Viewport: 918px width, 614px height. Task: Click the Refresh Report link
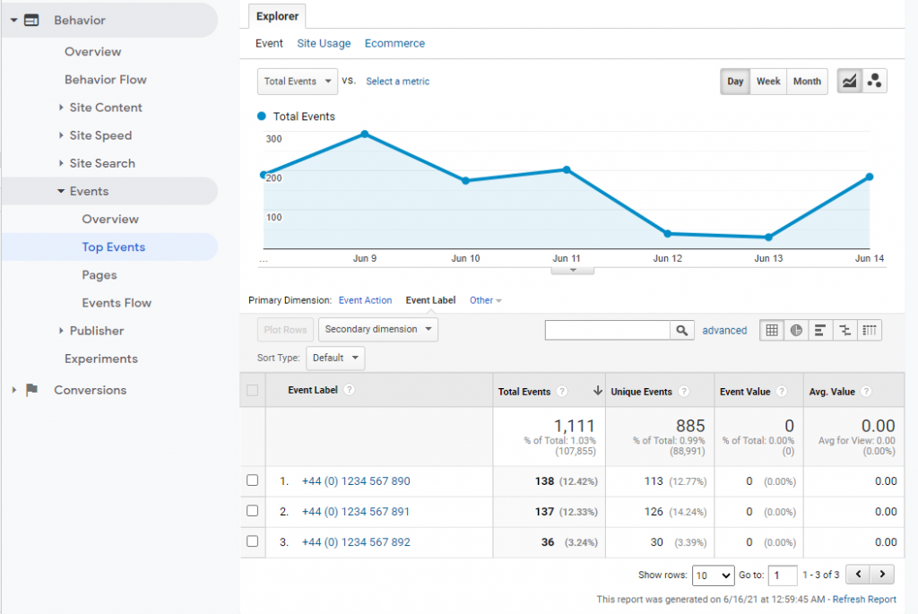coord(863,600)
